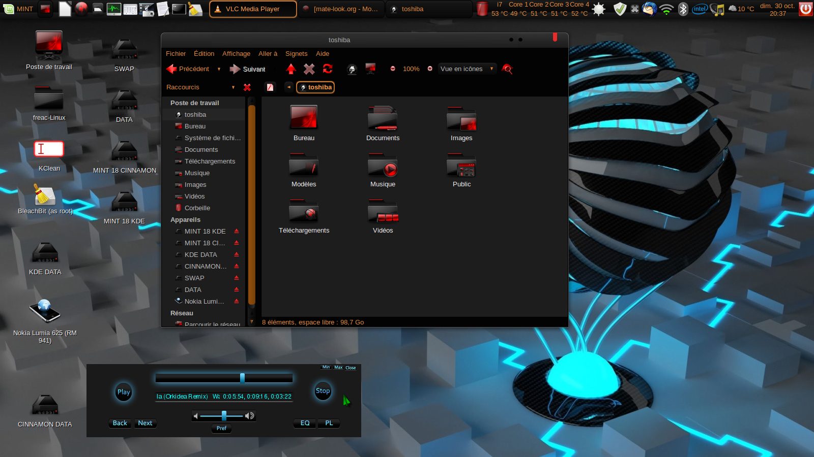Select the Musique folder in file view

[x=383, y=170]
